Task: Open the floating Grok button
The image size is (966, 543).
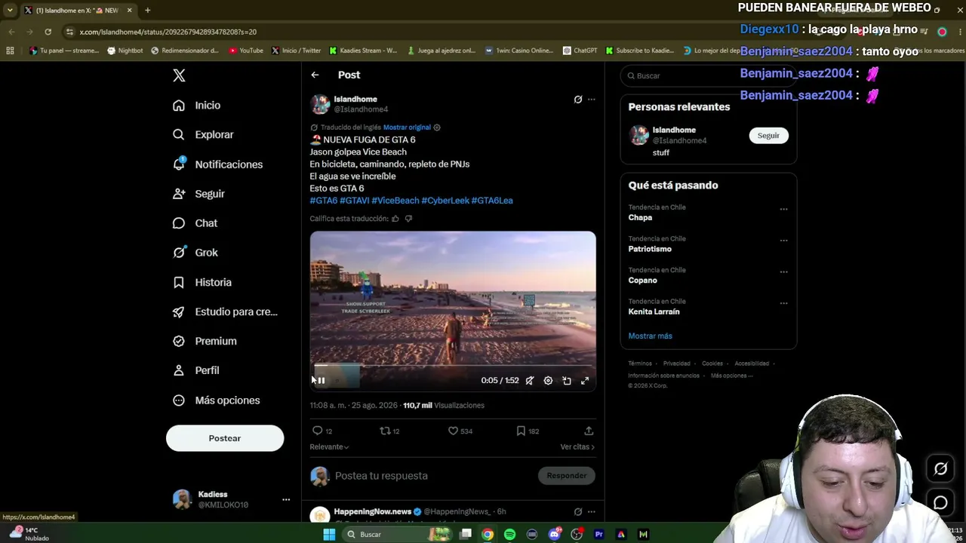Action: coord(940,469)
